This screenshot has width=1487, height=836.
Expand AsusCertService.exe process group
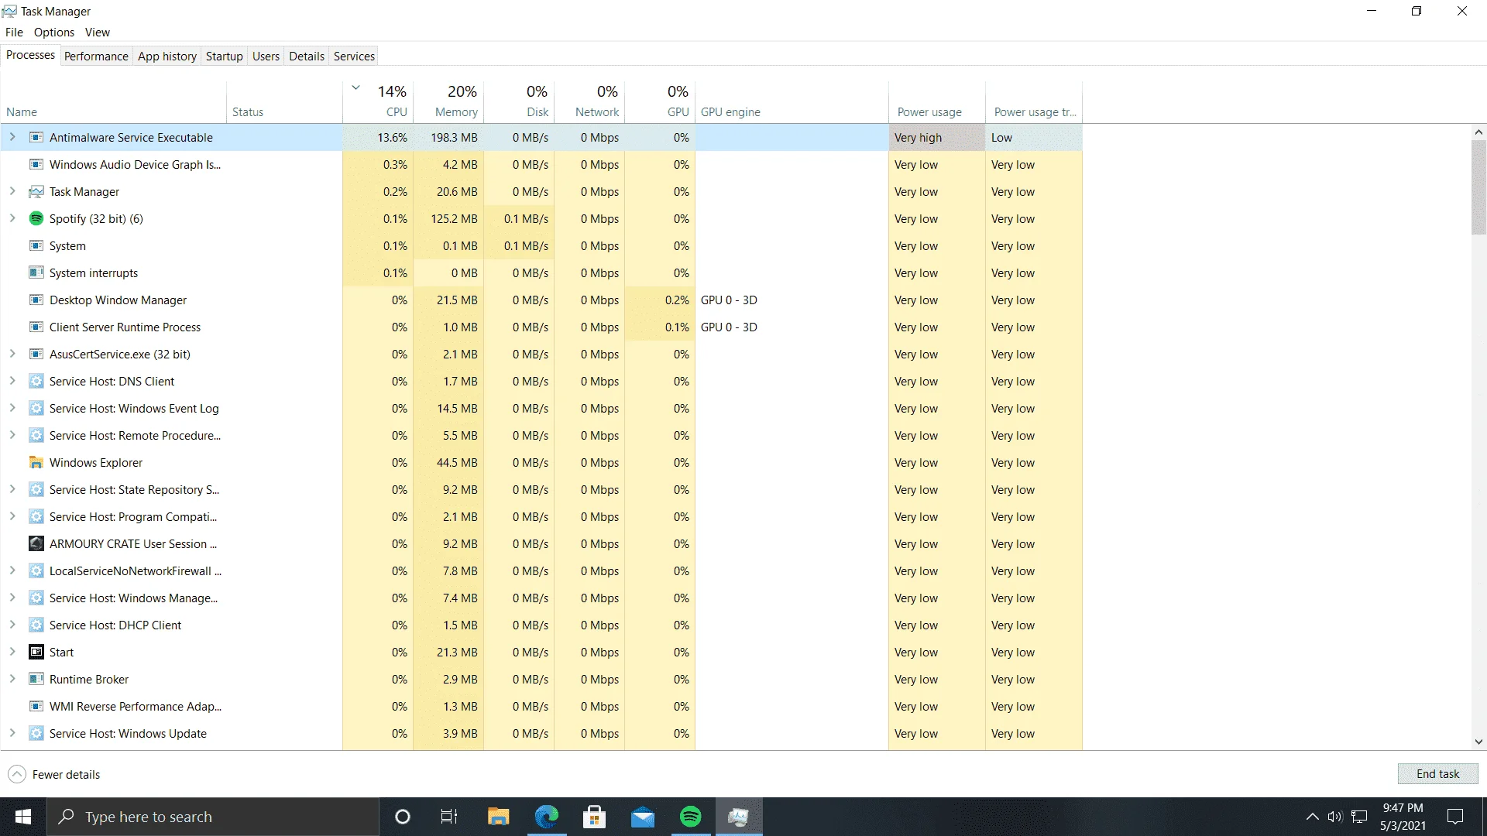(x=12, y=355)
